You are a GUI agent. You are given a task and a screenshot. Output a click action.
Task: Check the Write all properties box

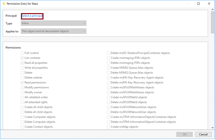pyautogui.click(x=22, y=68)
